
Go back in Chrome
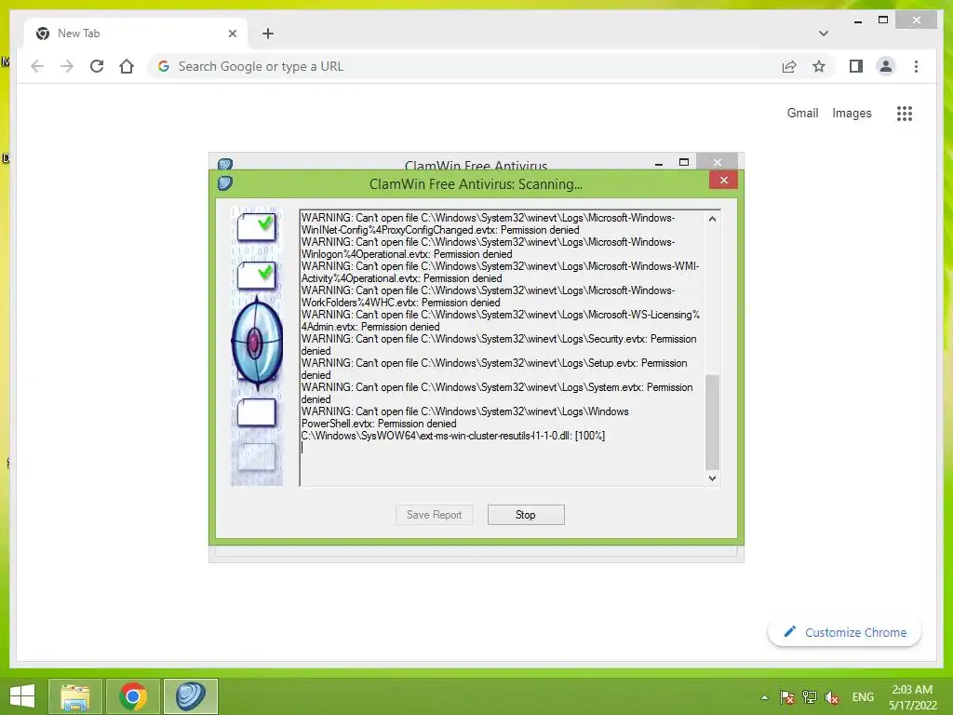[37, 66]
